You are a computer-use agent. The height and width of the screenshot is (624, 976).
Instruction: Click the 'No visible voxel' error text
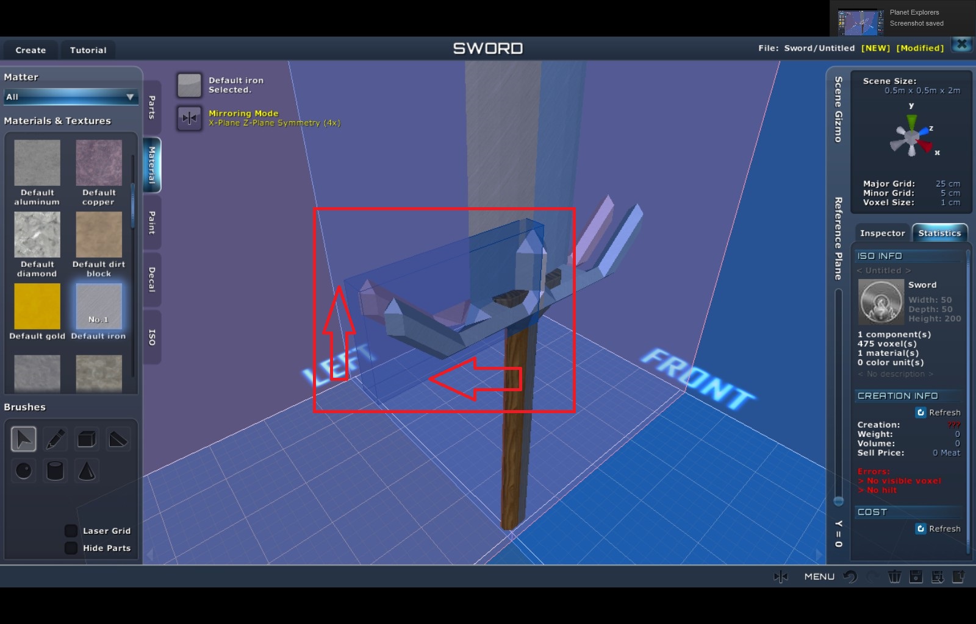point(899,481)
